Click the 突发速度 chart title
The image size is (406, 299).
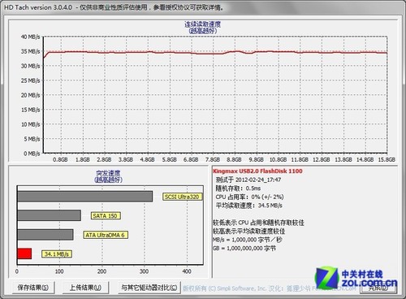(108, 173)
